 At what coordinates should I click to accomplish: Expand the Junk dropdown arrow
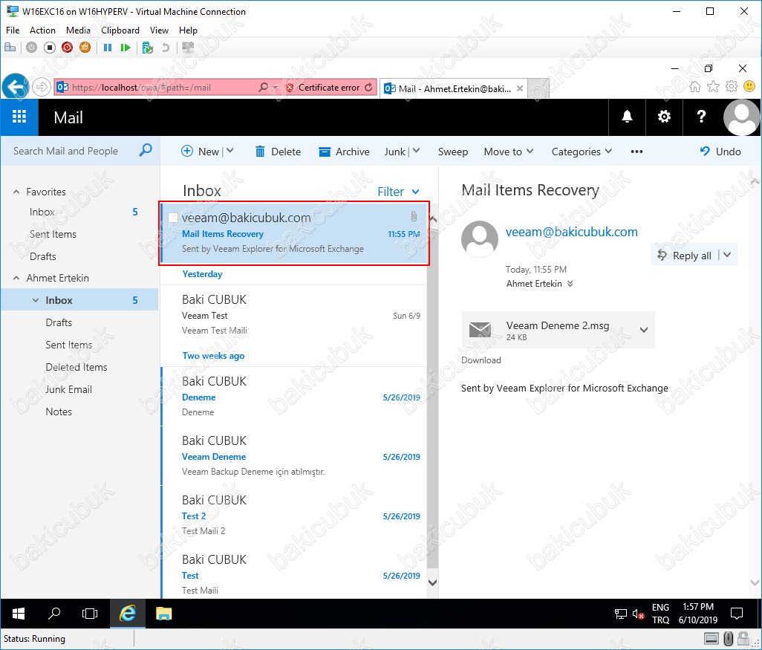click(417, 152)
